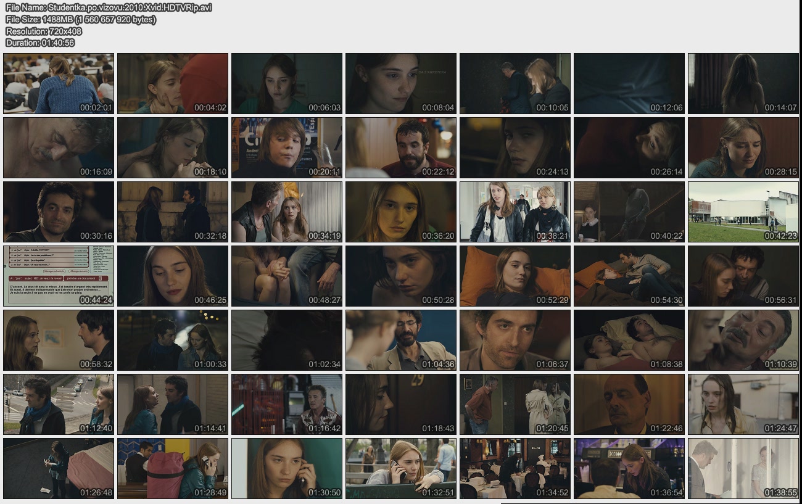Screen dimensions: 802x504
Task: Open the thumbnail at 00:42:23 showing white building
Action: click(743, 212)
